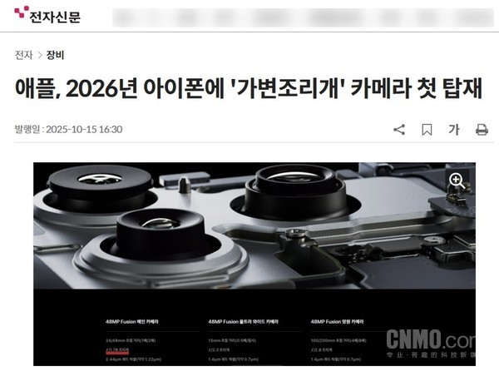Open the iPhone camera module photo

[x=254, y=264]
